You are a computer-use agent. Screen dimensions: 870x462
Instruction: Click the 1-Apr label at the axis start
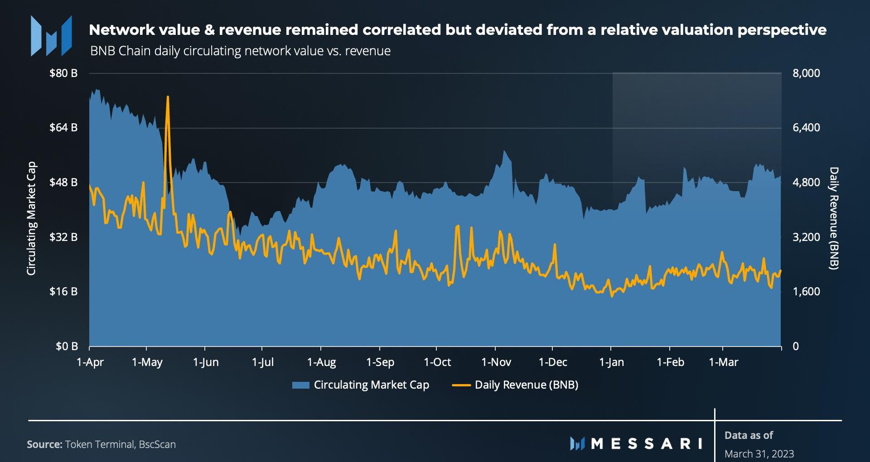tap(90, 362)
